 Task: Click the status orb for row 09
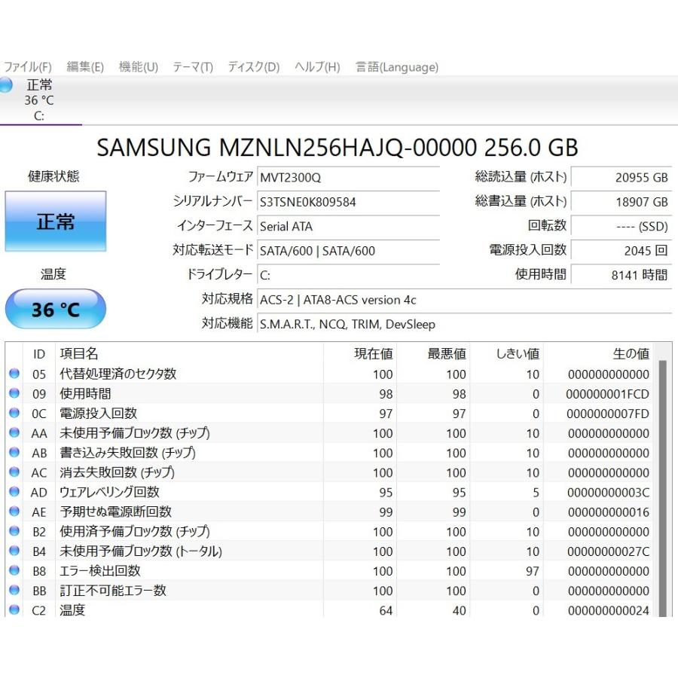pyautogui.click(x=14, y=393)
